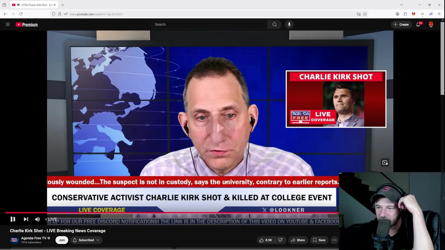Jump to LIVE position indicator
445x250 pixels.
(51, 219)
